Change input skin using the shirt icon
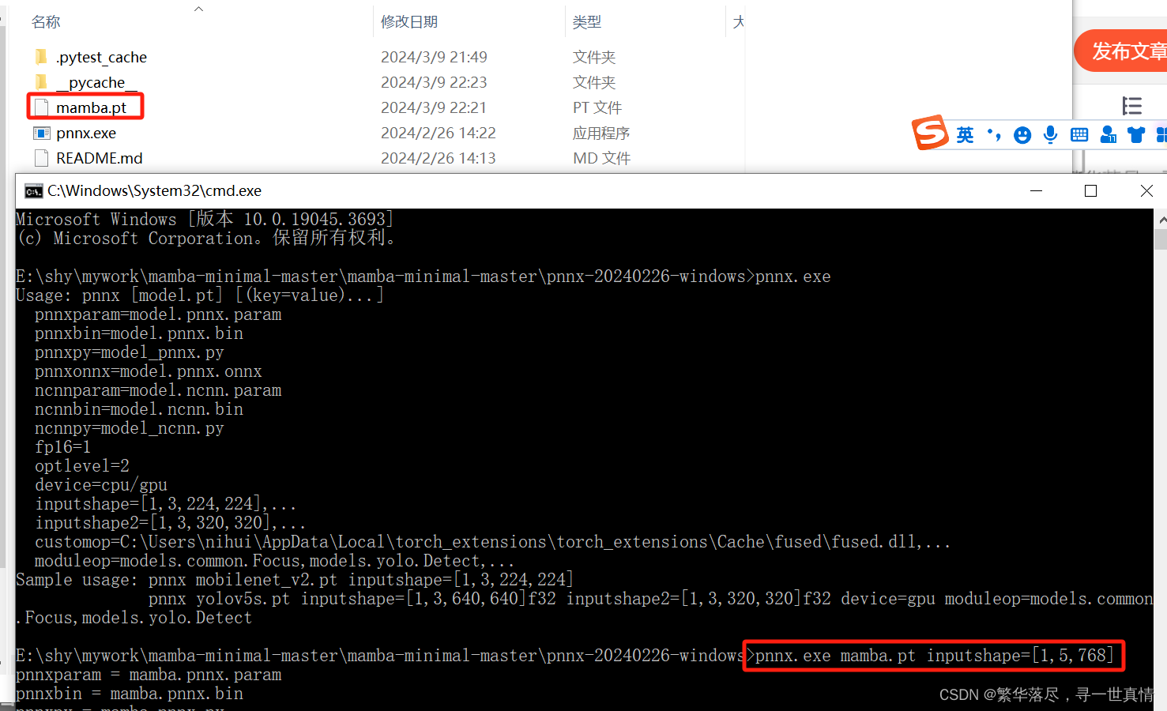This screenshot has width=1167, height=711. 1136,134
